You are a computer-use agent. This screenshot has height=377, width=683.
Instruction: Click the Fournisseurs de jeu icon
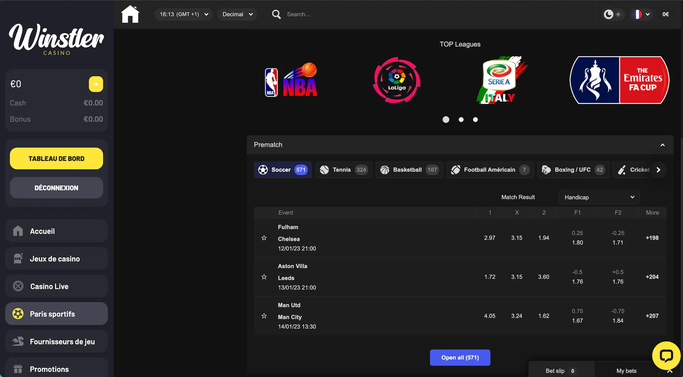pos(18,341)
